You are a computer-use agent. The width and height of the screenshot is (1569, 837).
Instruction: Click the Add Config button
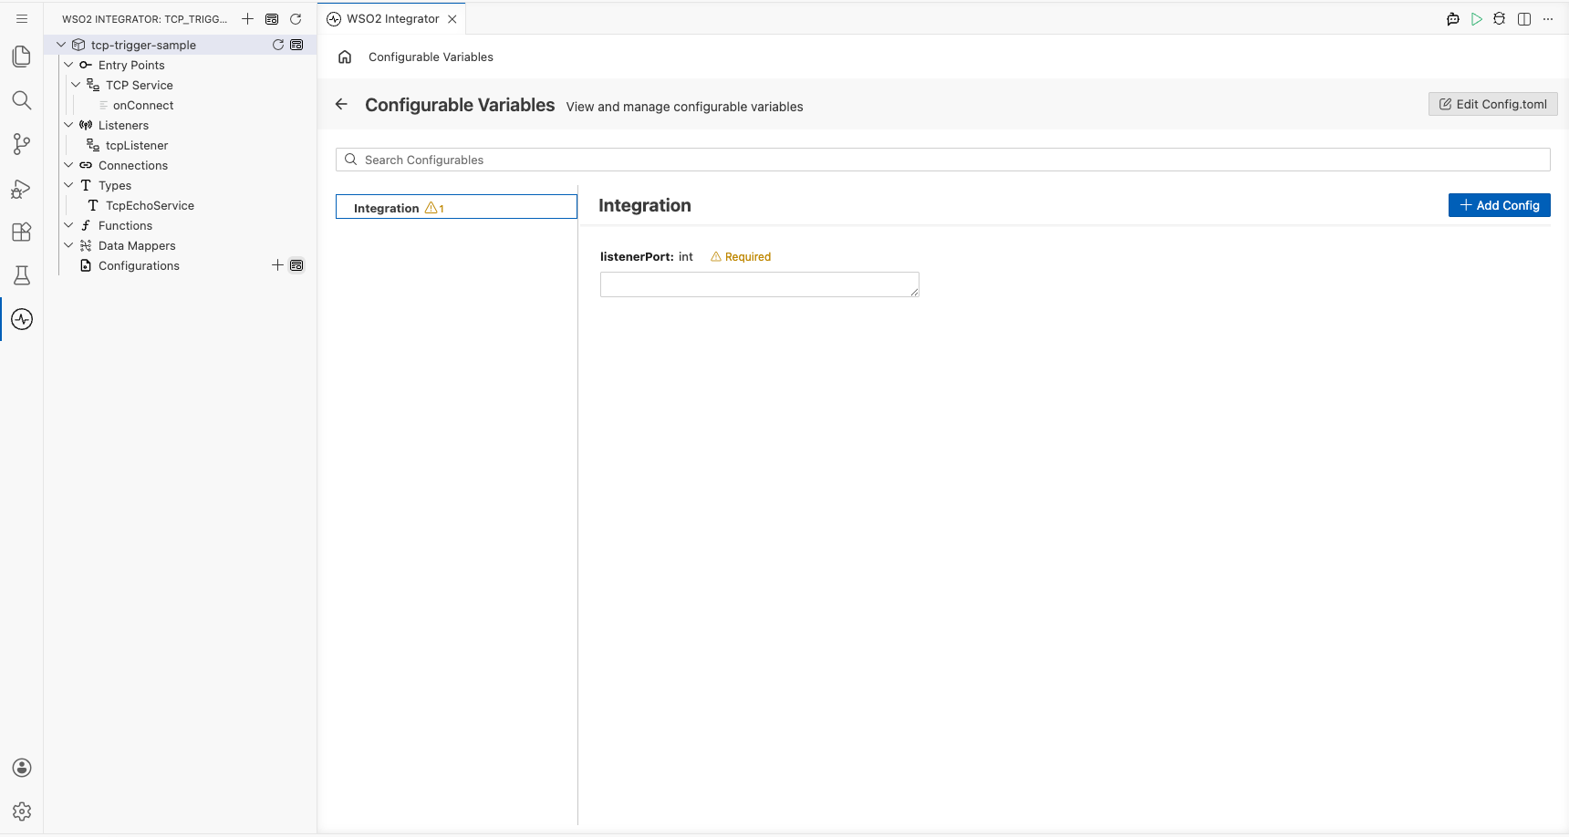(x=1500, y=205)
